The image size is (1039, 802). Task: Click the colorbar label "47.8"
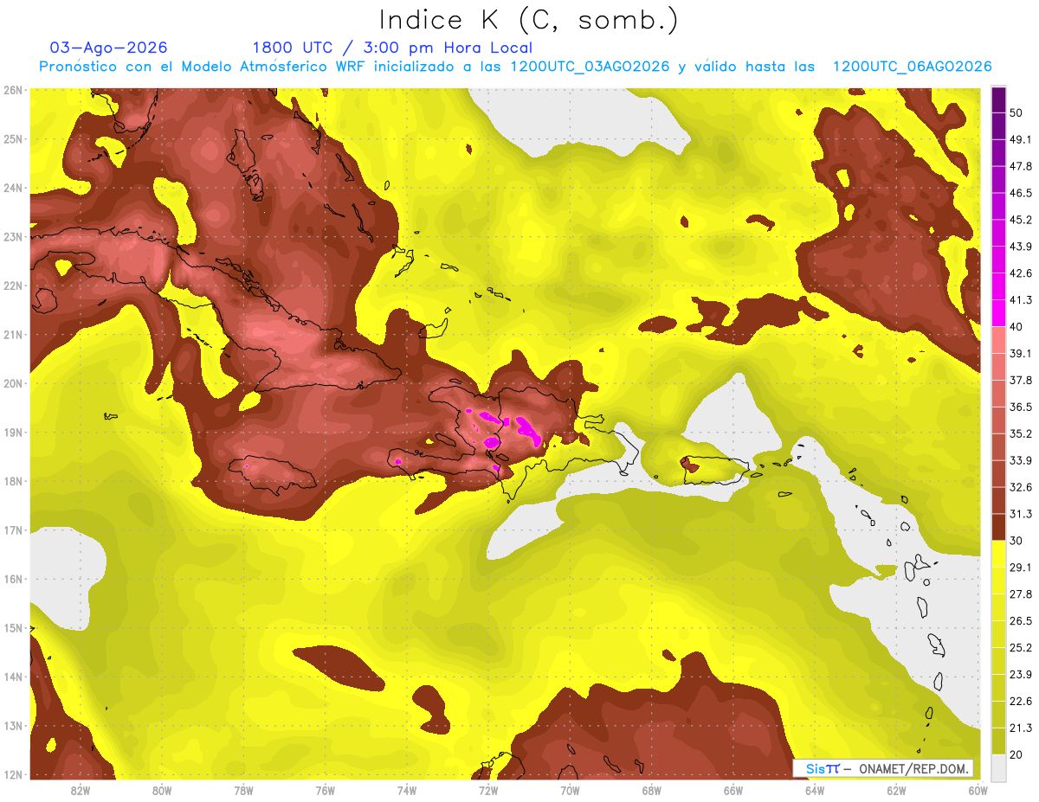(1021, 166)
